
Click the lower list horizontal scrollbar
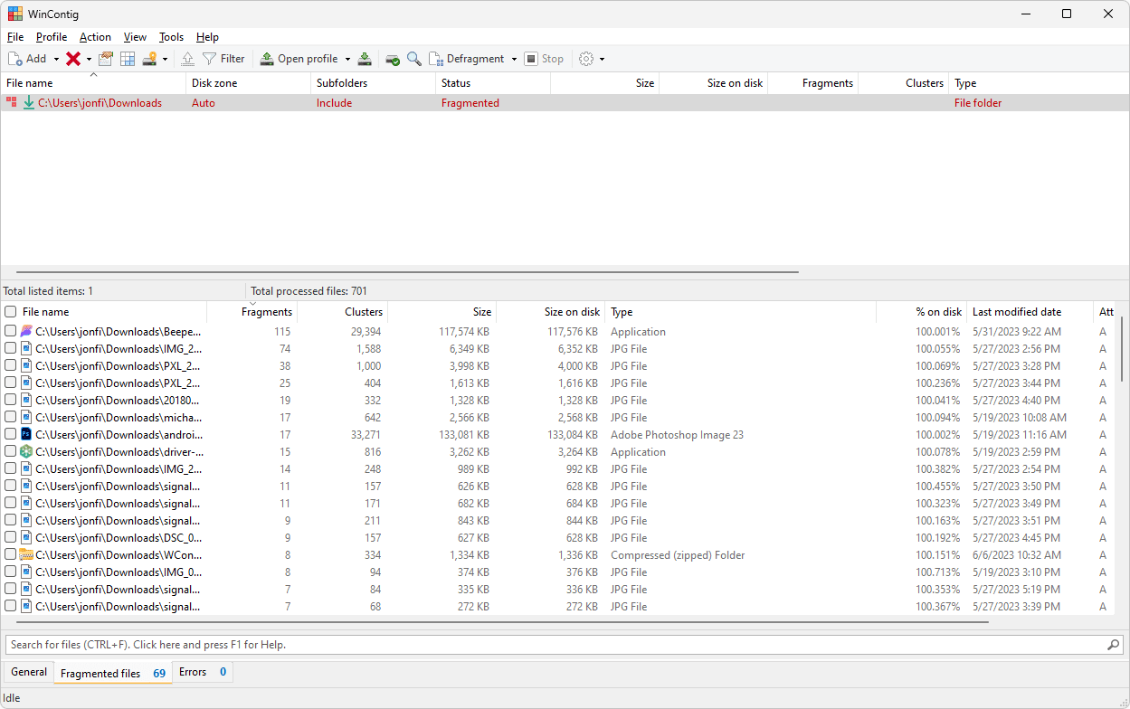point(502,622)
